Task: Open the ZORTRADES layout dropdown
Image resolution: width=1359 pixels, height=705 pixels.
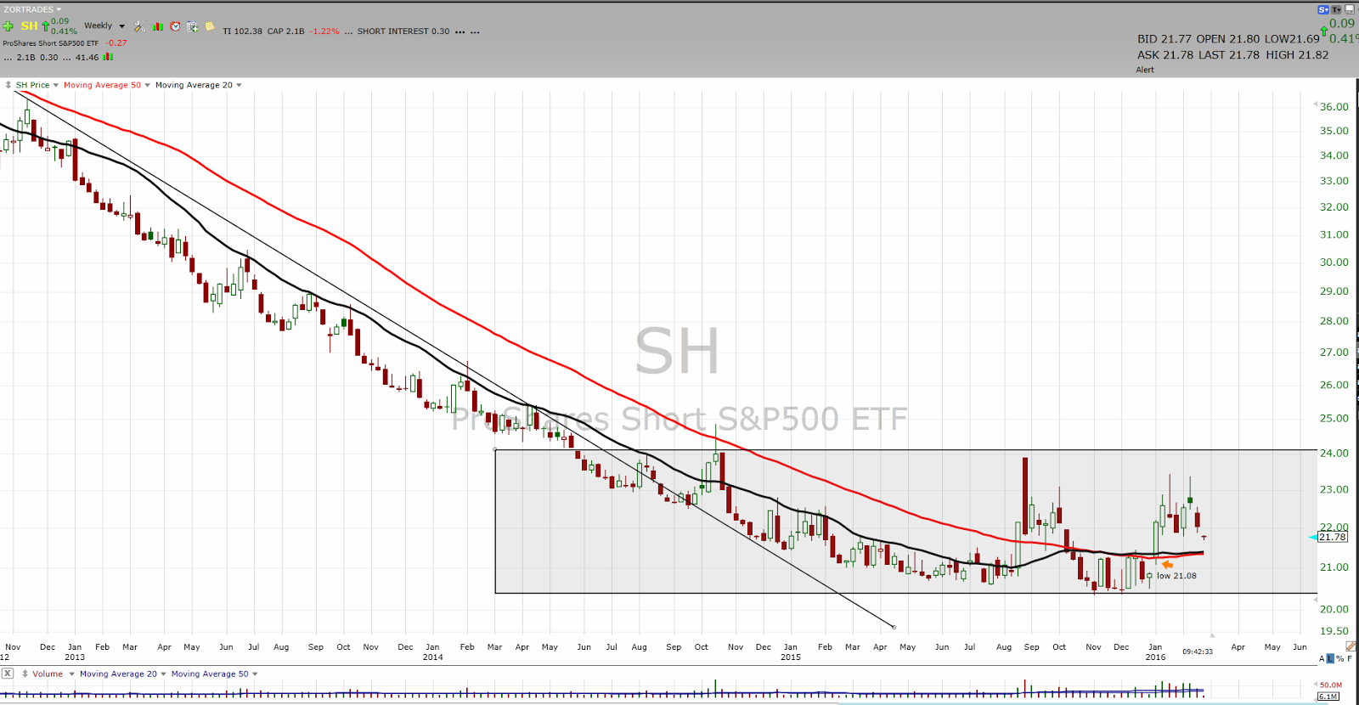Action: 32,9
